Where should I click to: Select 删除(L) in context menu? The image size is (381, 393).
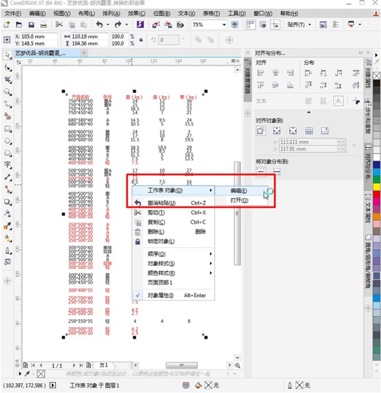point(174,232)
